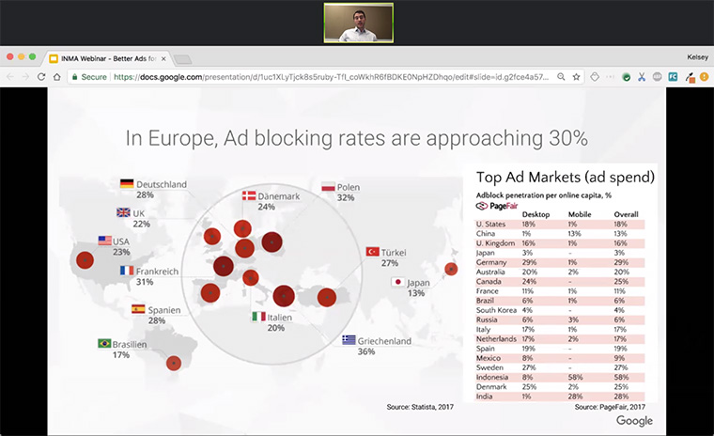Click the Mobile column header
The width and height of the screenshot is (714, 436).
(580, 214)
